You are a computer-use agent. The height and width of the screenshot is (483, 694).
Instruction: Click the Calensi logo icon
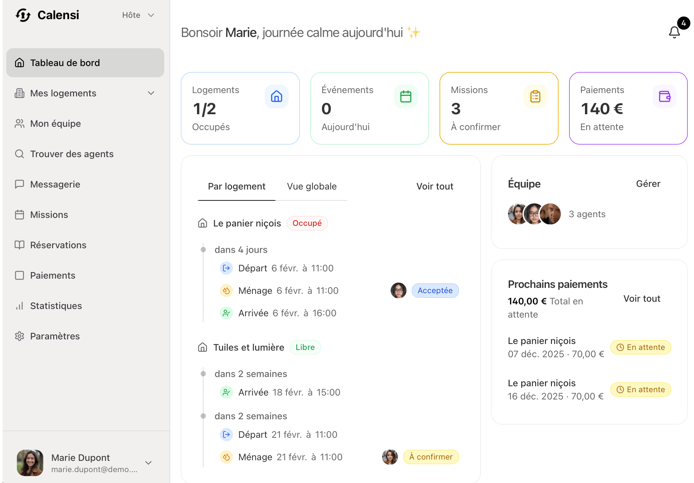click(x=23, y=15)
